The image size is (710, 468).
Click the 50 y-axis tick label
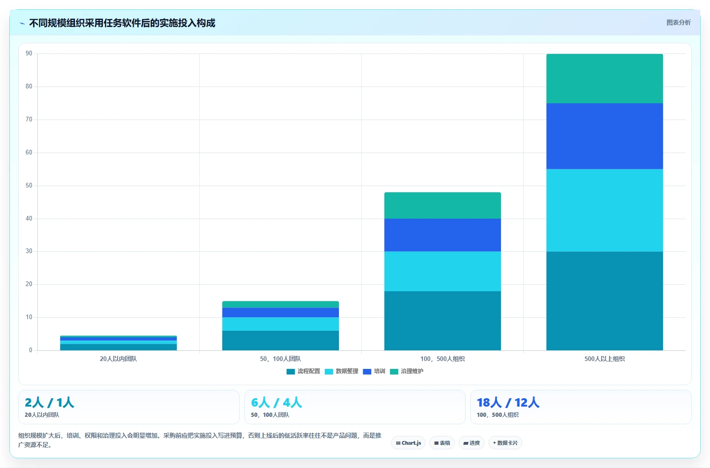click(29, 186)
